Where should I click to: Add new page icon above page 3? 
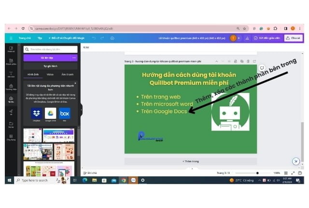point(254,61)
